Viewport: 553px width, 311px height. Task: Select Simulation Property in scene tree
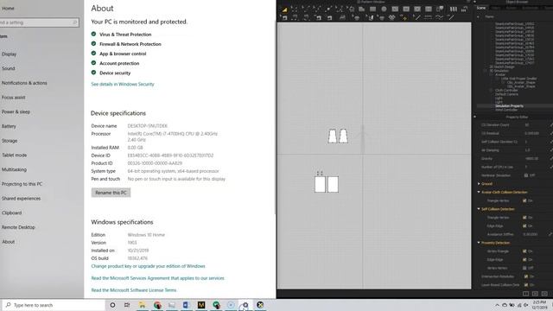(509, 106)
